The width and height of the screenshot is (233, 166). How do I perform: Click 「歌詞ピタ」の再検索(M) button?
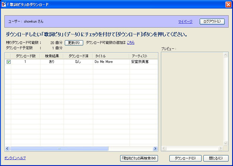click(139, 158)
